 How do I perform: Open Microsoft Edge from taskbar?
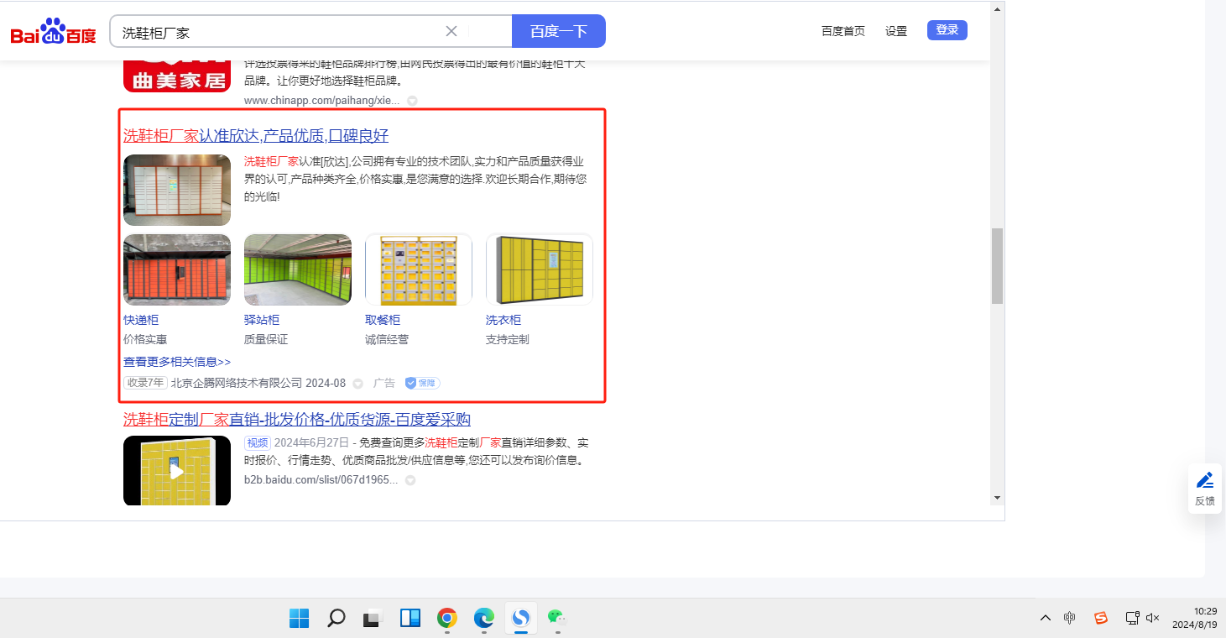pos(484,619)
